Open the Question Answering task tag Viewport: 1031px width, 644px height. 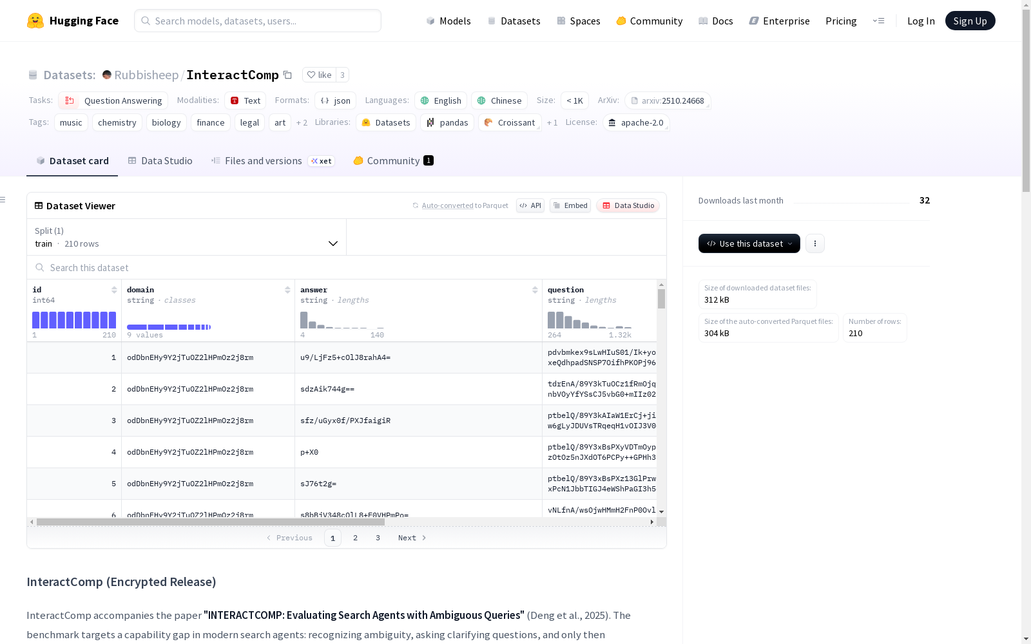(113, 100)
